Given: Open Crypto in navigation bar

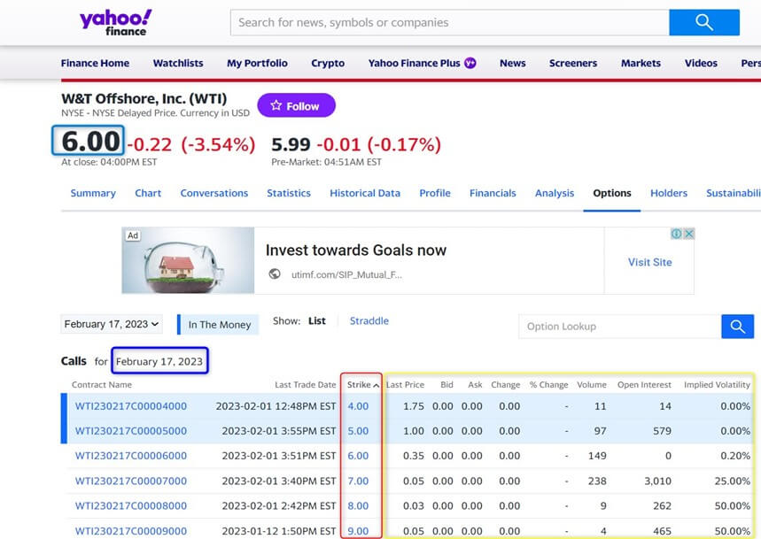Looking at the screenshot, I should click(328, 63).
